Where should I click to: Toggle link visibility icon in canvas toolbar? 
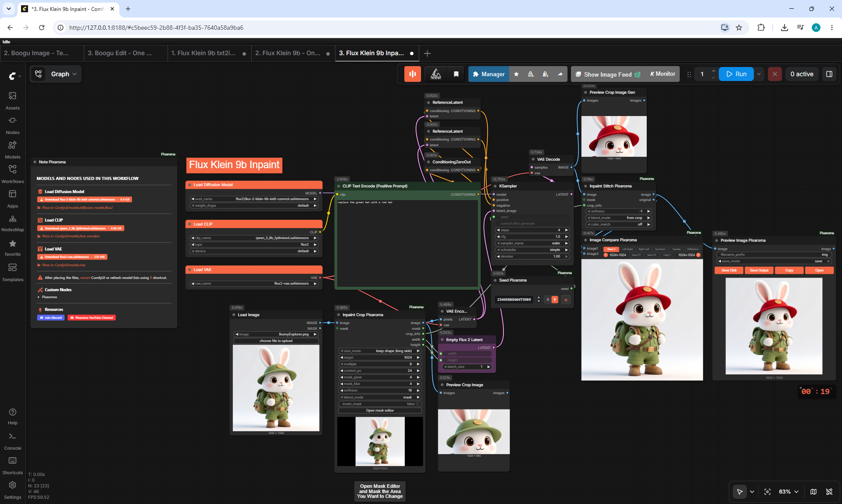[x=829, y=492]
